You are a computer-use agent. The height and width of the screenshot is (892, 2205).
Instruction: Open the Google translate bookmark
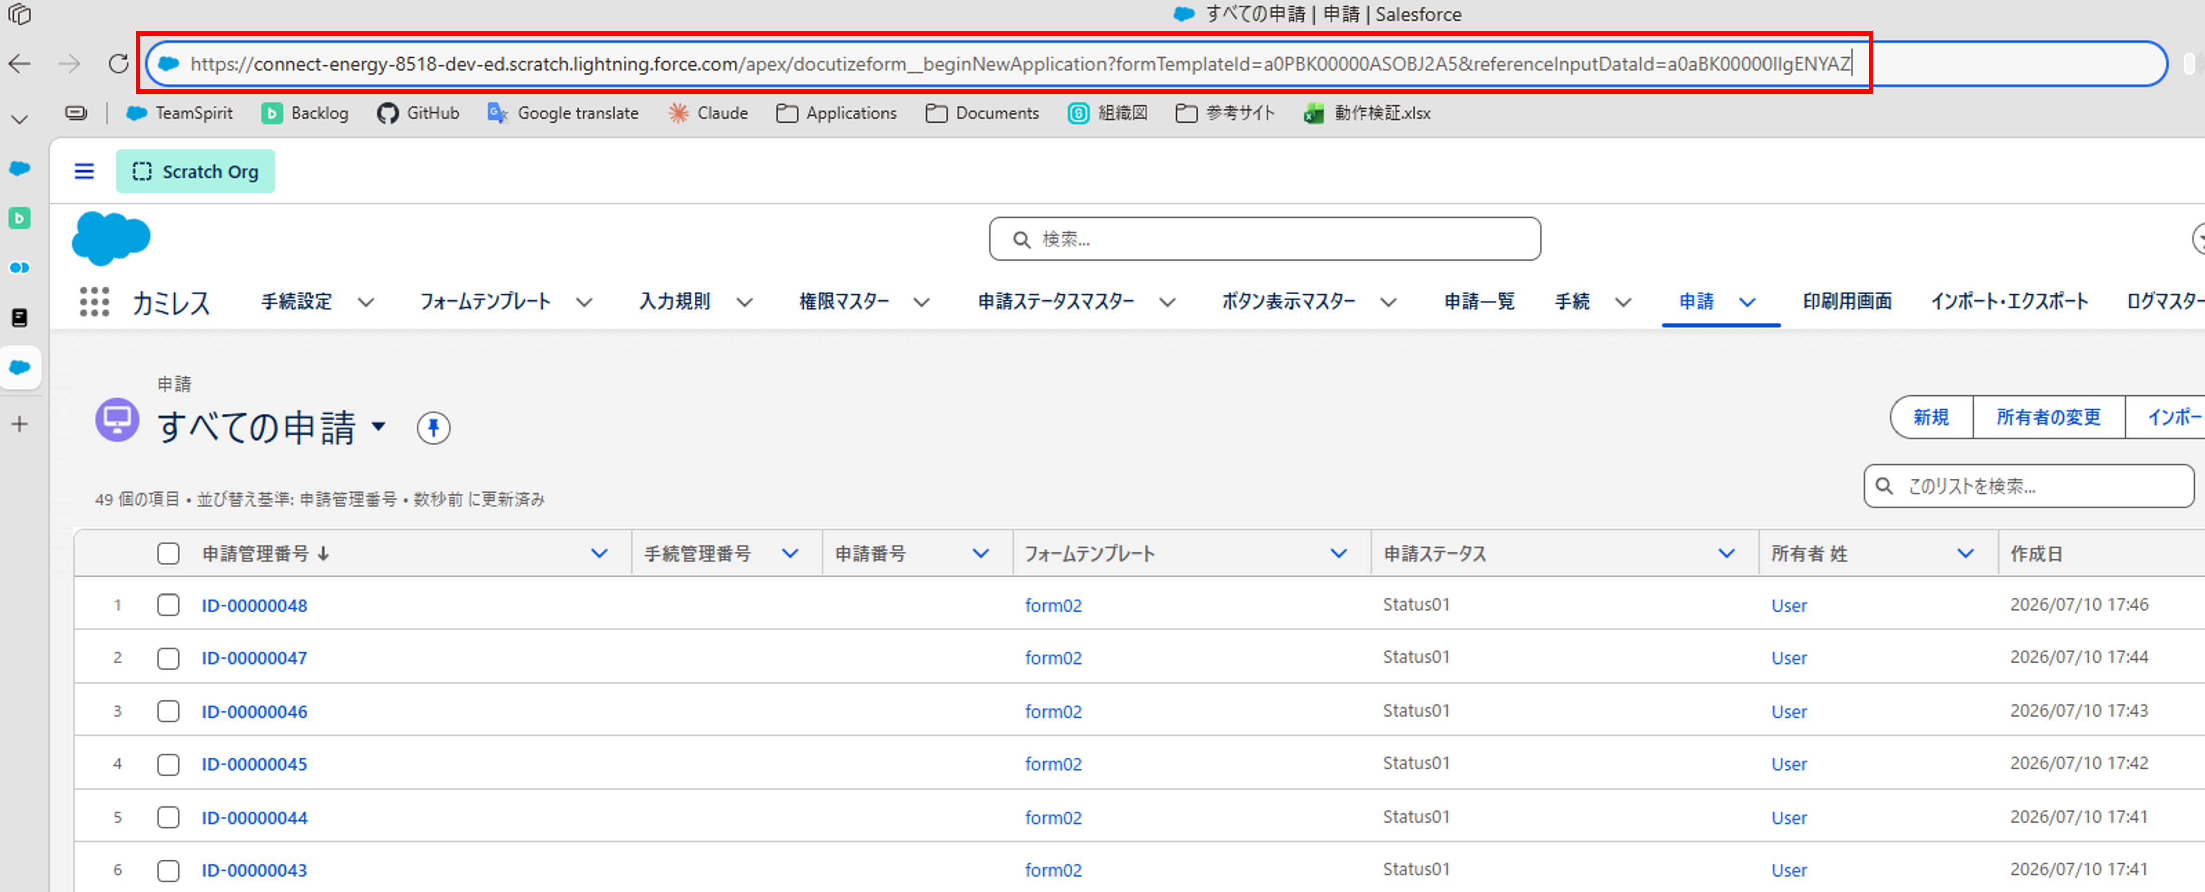(x=563, y=113)
